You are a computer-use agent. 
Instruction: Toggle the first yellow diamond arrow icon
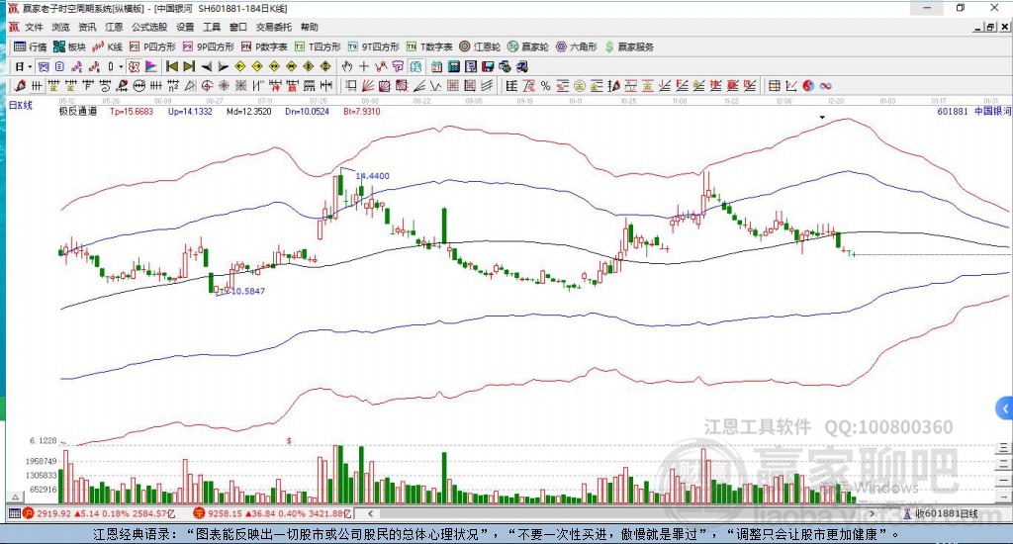[239, 66]
